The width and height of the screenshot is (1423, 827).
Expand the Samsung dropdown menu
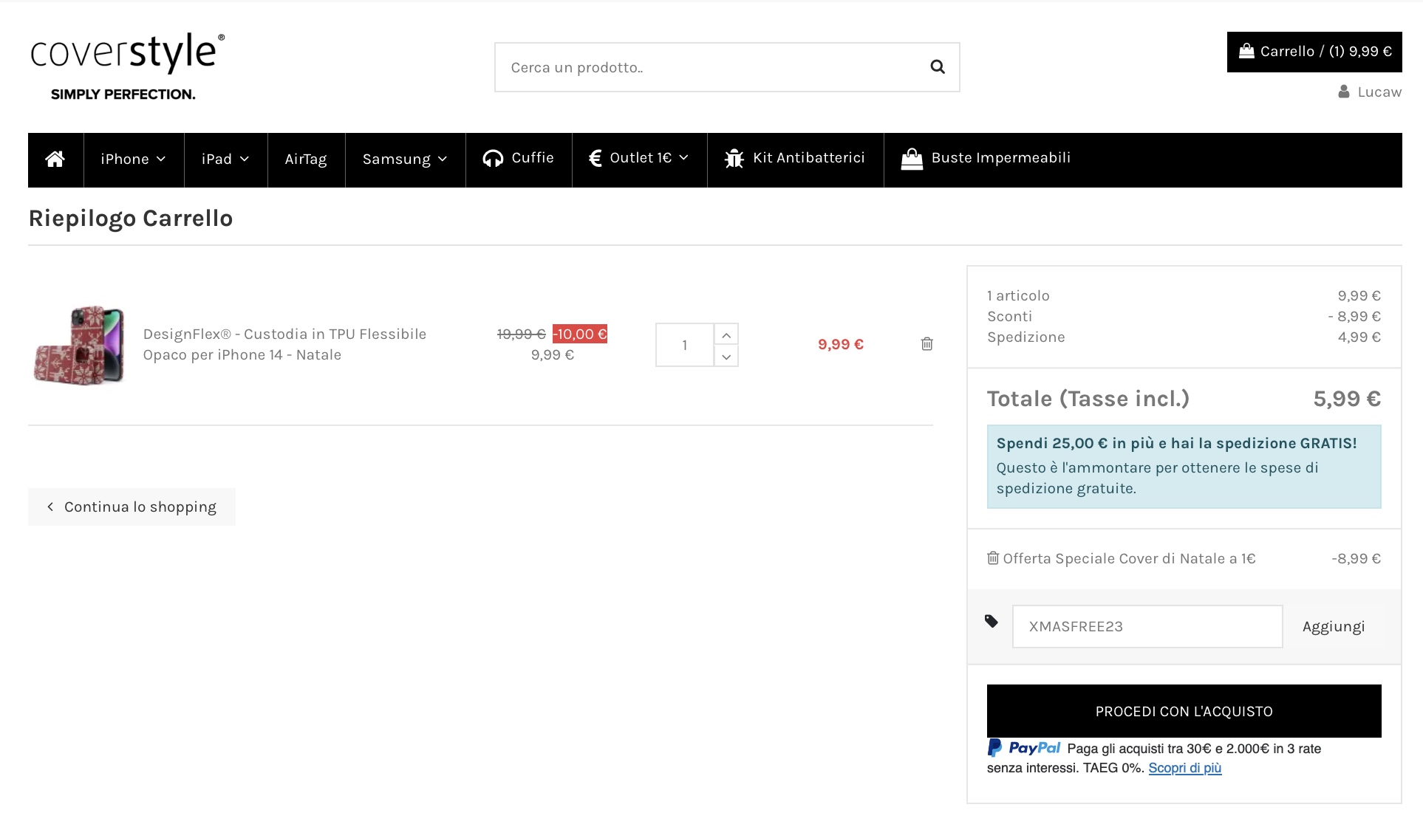(405, 159)
